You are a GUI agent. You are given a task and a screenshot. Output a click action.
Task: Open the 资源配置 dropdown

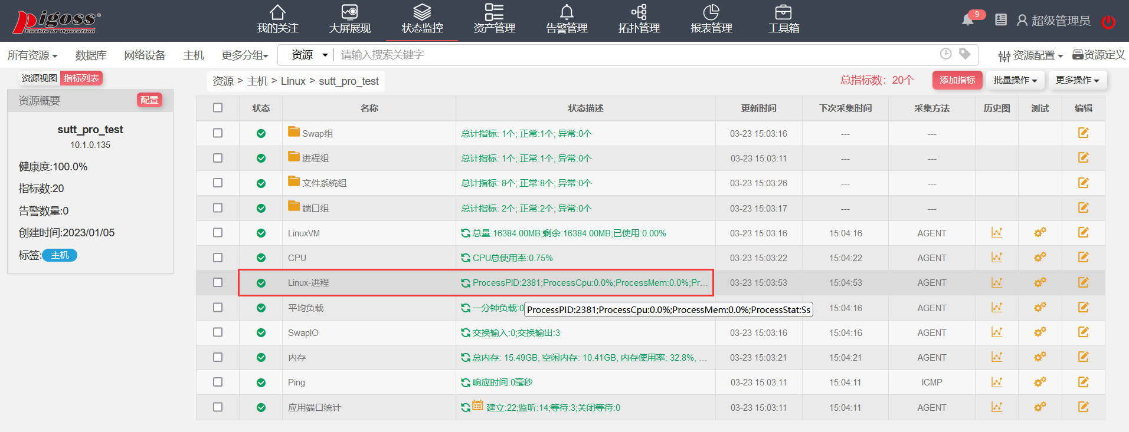point(1030,55)
